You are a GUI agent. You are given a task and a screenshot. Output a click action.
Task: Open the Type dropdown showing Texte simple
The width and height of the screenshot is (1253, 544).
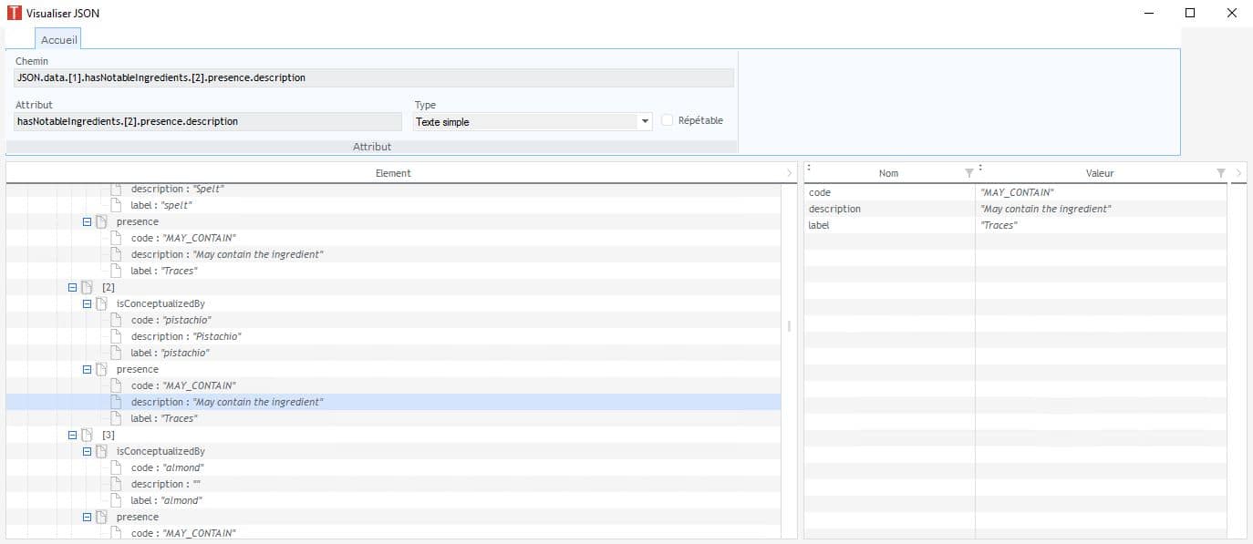(645, 121)
